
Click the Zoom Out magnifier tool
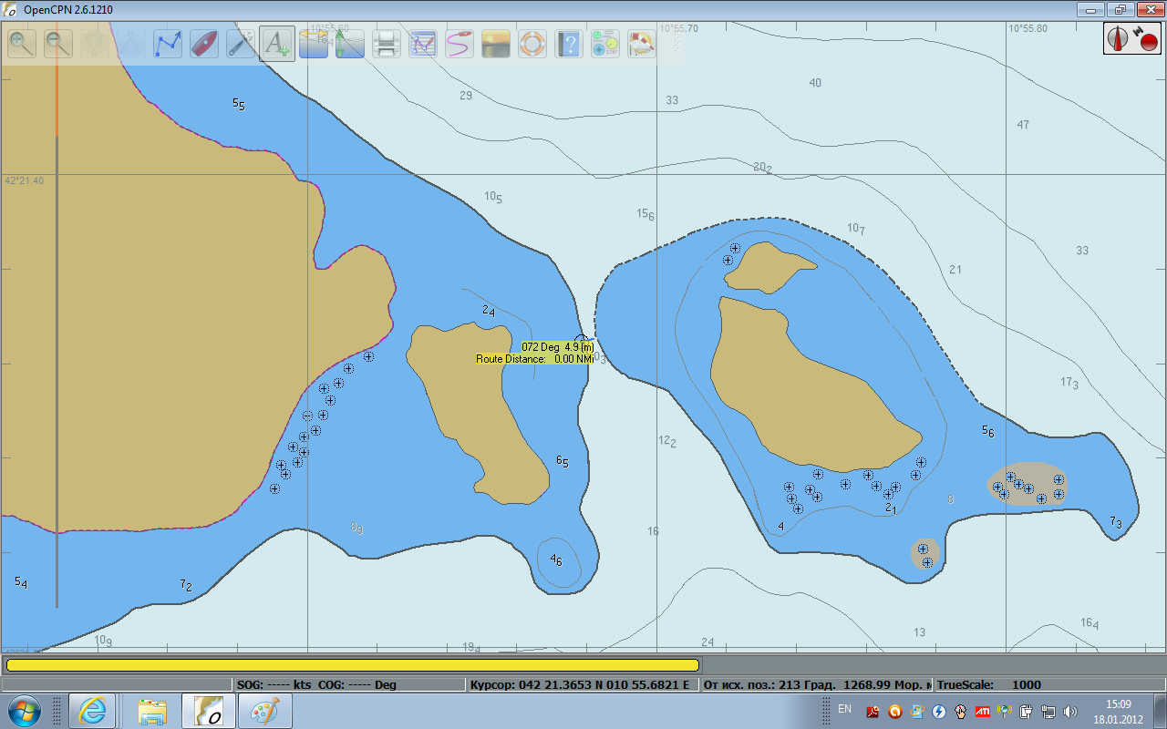coord(58,43)
